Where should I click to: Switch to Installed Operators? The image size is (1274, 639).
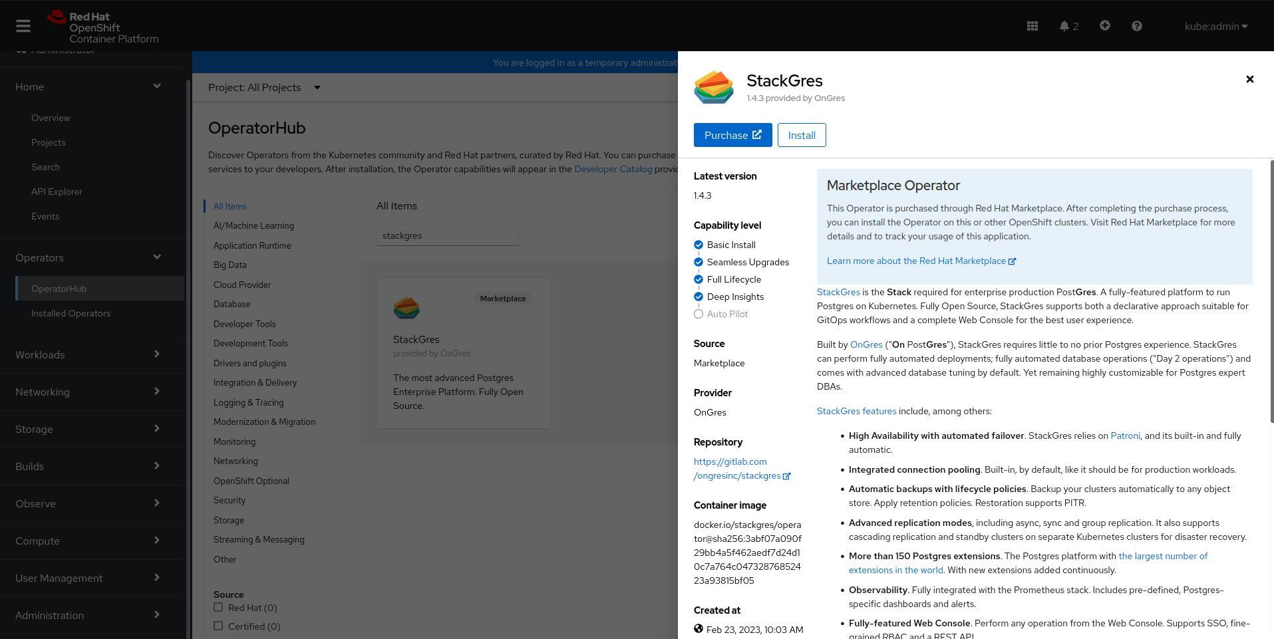71,313
